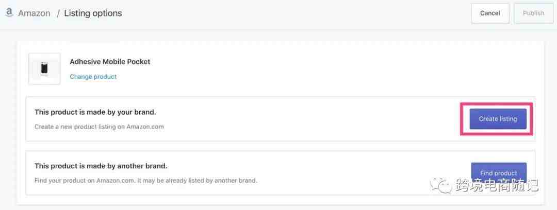Click the breadcrumb slash separator

[x=58, y=13]
